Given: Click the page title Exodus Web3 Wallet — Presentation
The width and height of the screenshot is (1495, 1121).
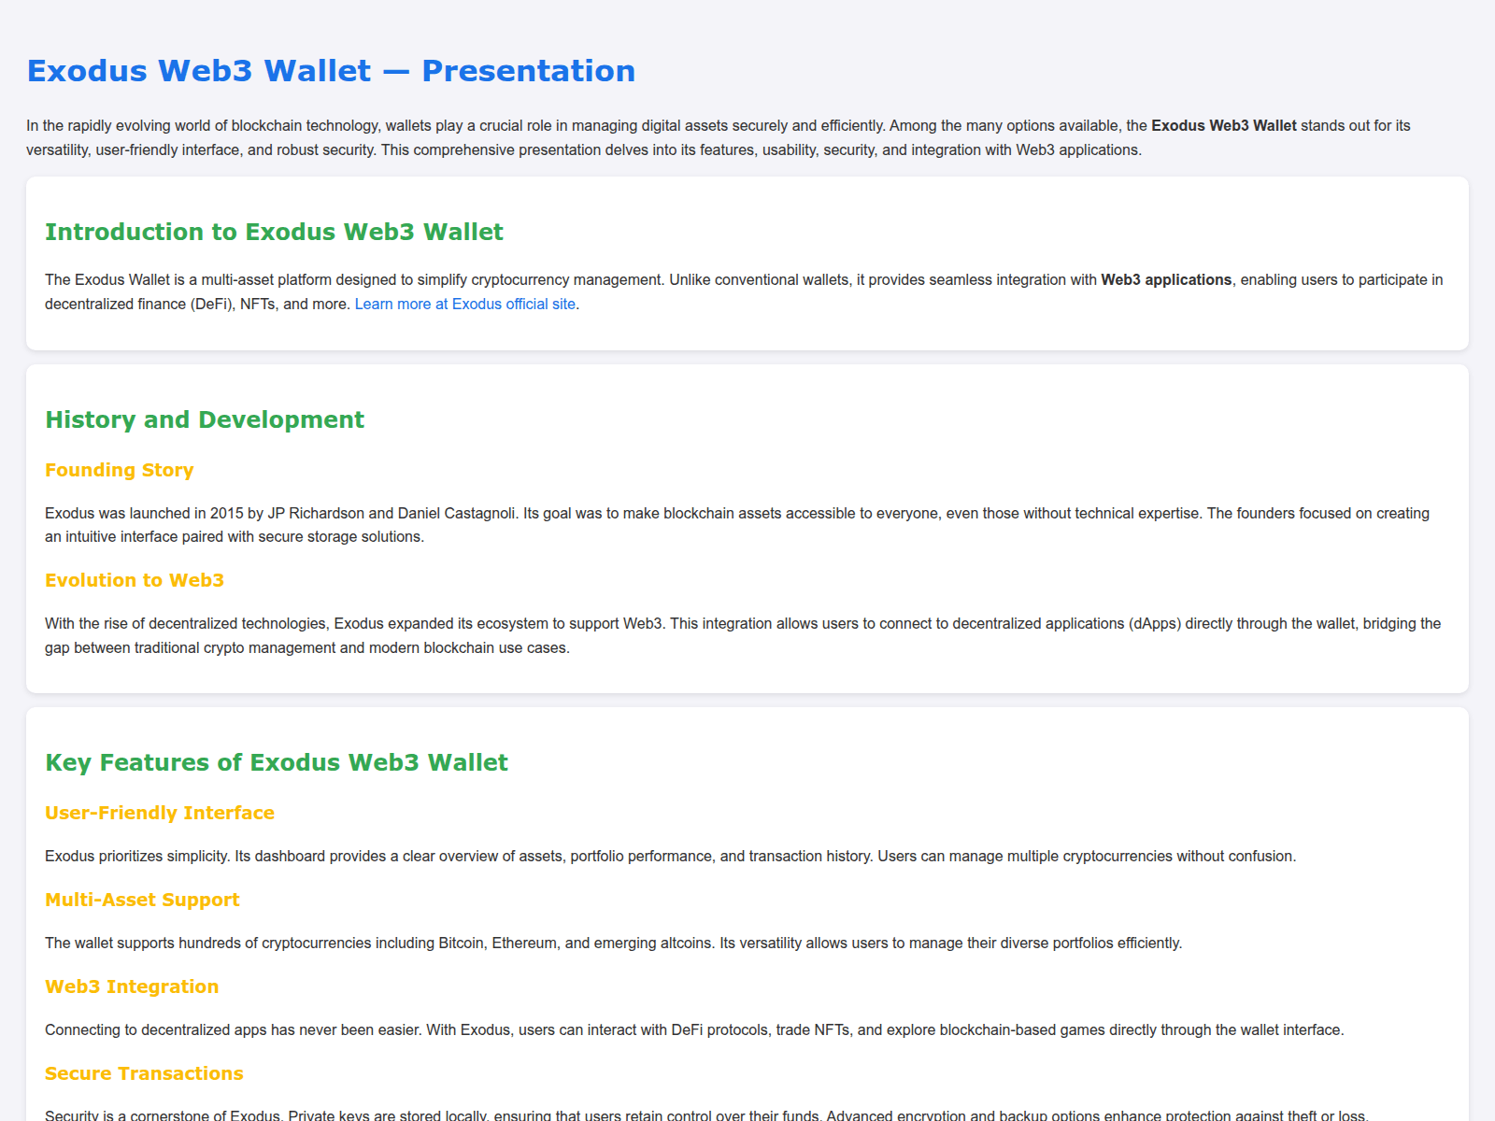Looking at the screenshot, I should [x=331, y=70].
